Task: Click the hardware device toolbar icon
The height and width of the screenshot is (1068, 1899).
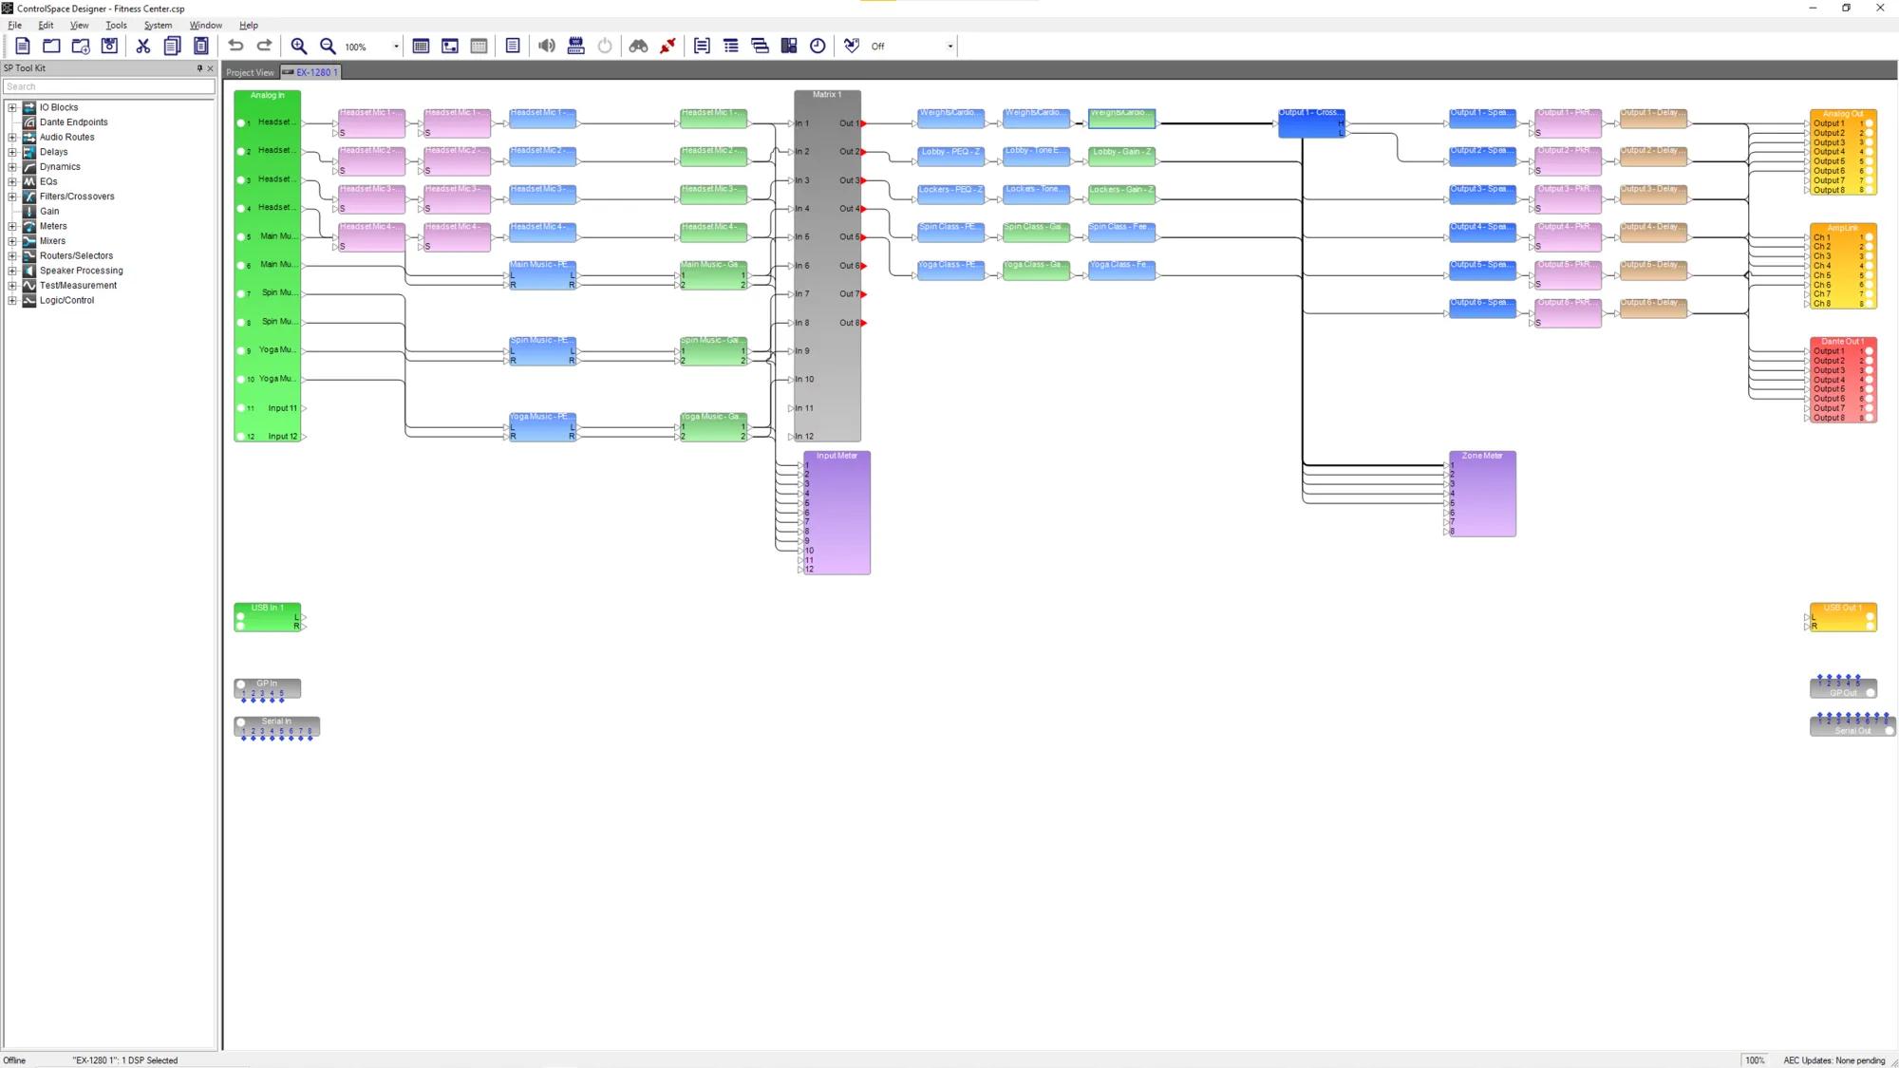Action: (576, 46)
